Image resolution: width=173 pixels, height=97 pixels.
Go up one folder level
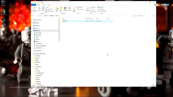tap(39, 16)
